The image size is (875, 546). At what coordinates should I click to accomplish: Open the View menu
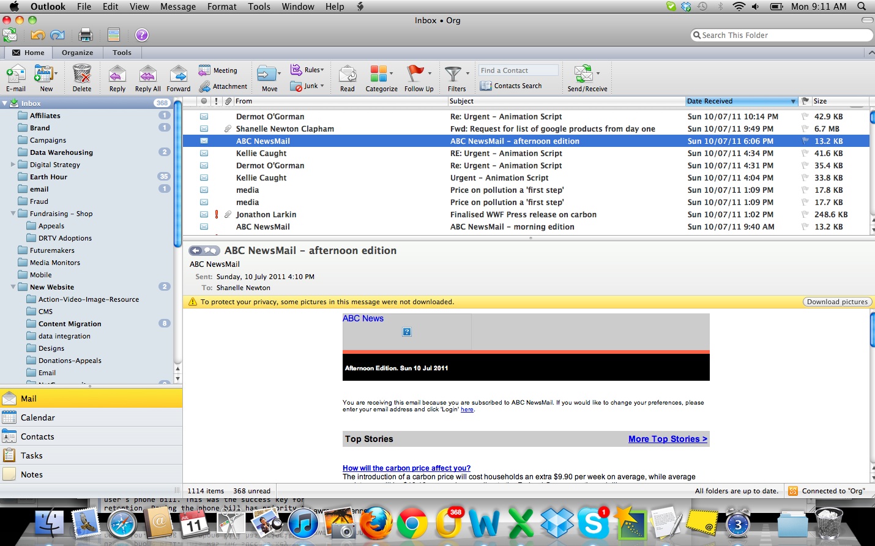139,6
